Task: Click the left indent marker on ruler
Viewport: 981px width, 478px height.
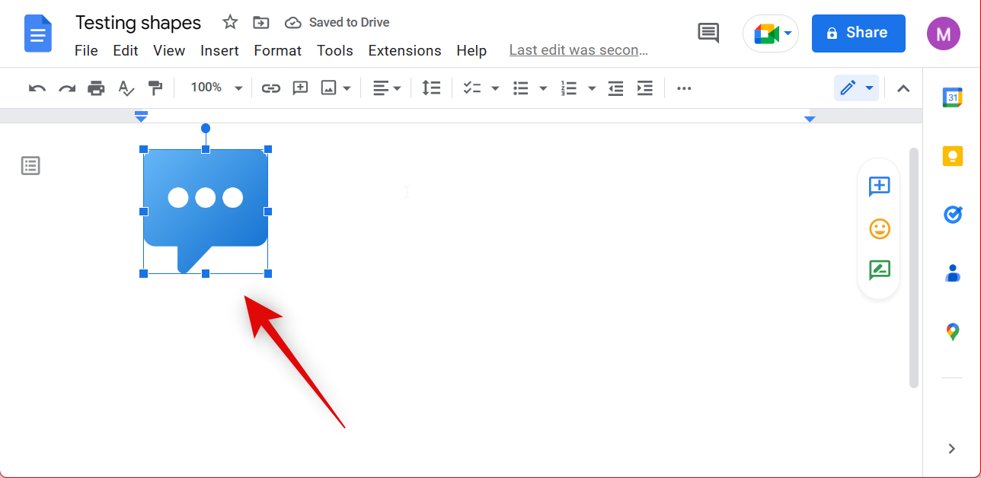Action: pyautogui.click(x=141, y=118)
